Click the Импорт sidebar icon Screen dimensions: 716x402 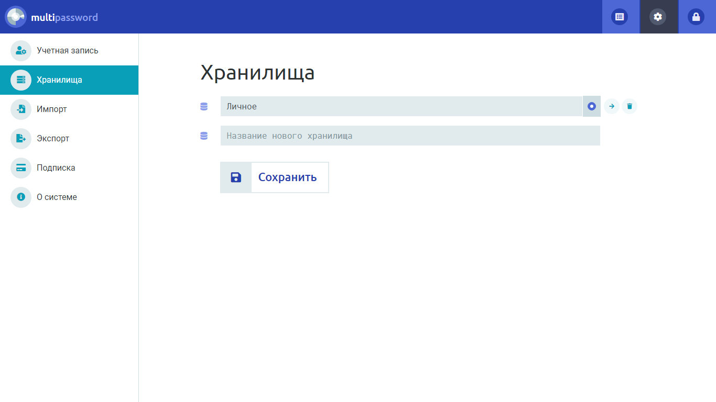click(x=21, y=109)
